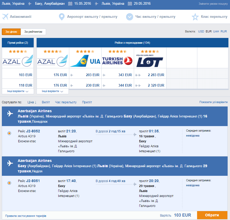
Task: Select the first 176 EUR AZAL fare
Action: [60, 75]
